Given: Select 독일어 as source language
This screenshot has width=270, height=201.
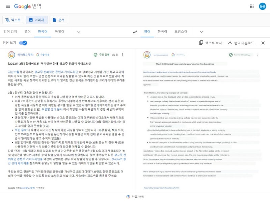Looking at the screenshot, I should (59, 31).
